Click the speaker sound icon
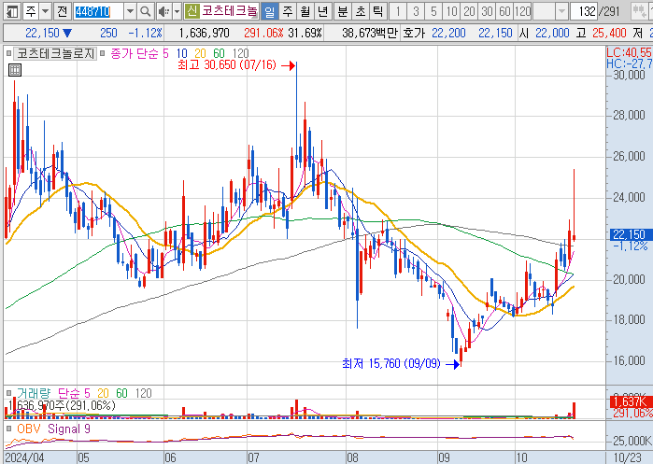The image size is (653, 464). click(x=163, y=11)
